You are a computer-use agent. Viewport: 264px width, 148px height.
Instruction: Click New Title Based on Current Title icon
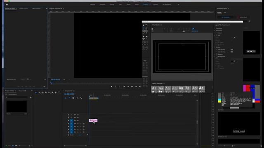click(152, 29)
